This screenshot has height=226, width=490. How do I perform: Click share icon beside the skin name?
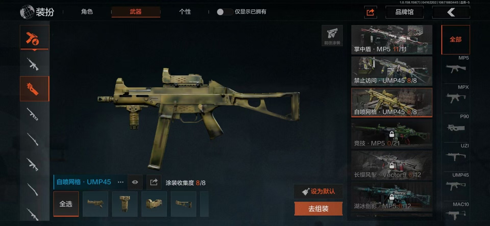(154, 182)
